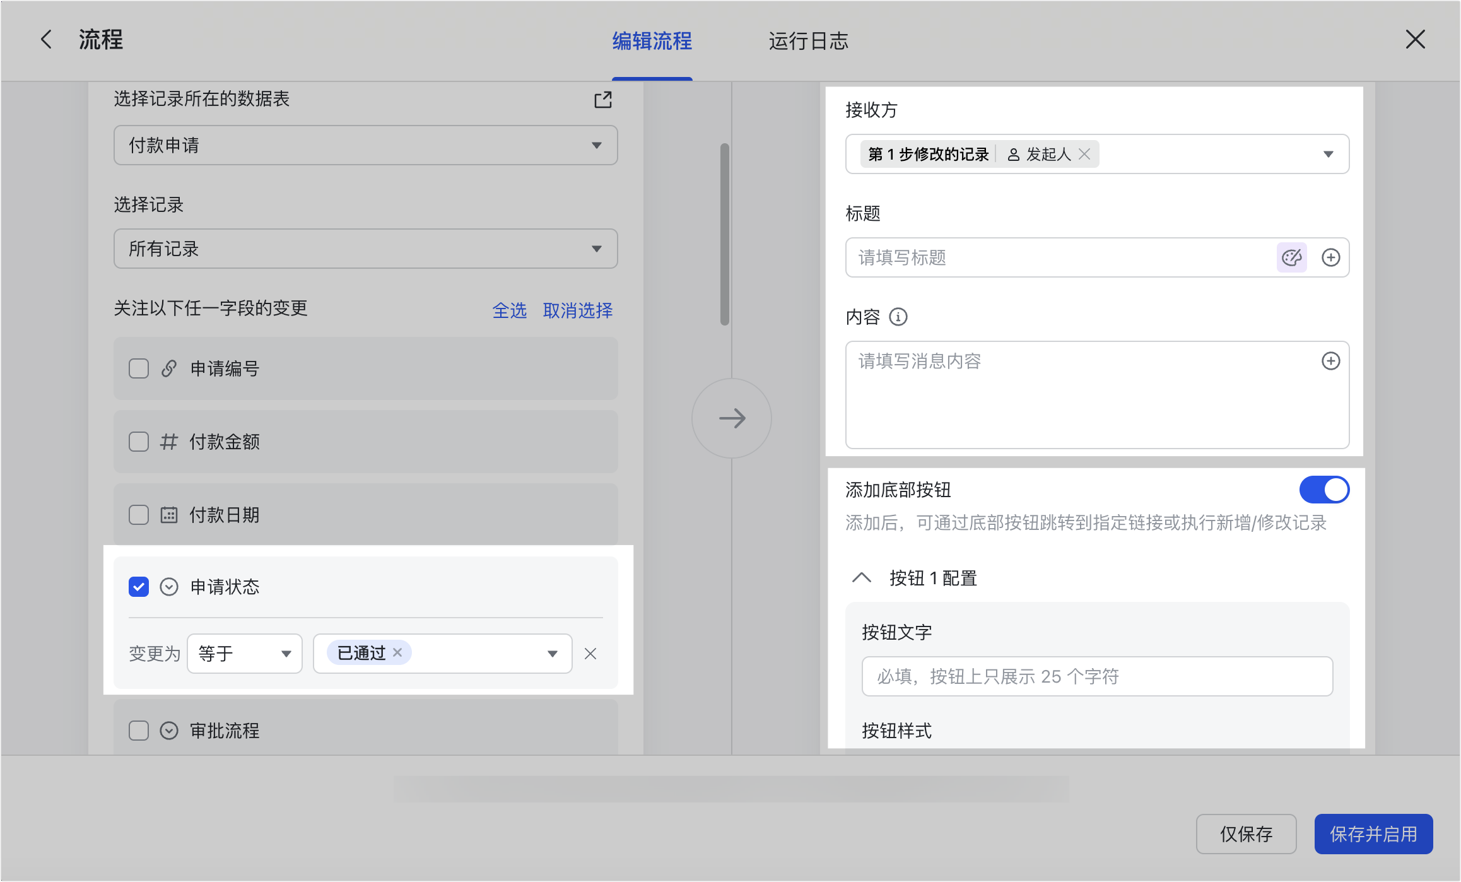This screenshot has width=1461, height=882.
Task: Open the title style palette icon
Action: pos(1291,257)
